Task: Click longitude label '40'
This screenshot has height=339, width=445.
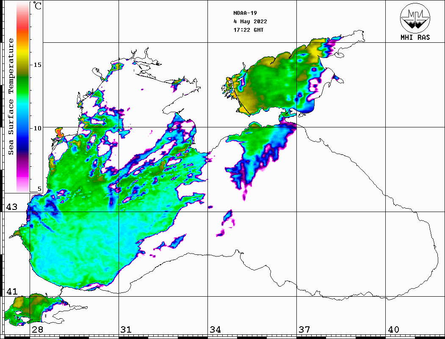Action: (393, 330)
